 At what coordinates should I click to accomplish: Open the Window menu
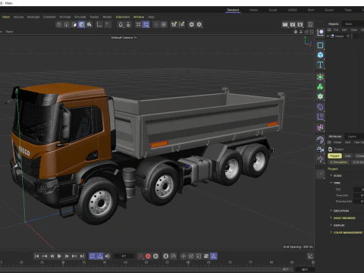[x=139, y=17]
